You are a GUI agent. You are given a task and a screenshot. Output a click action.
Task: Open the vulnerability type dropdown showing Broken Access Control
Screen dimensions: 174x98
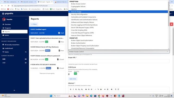coord(119,51)
